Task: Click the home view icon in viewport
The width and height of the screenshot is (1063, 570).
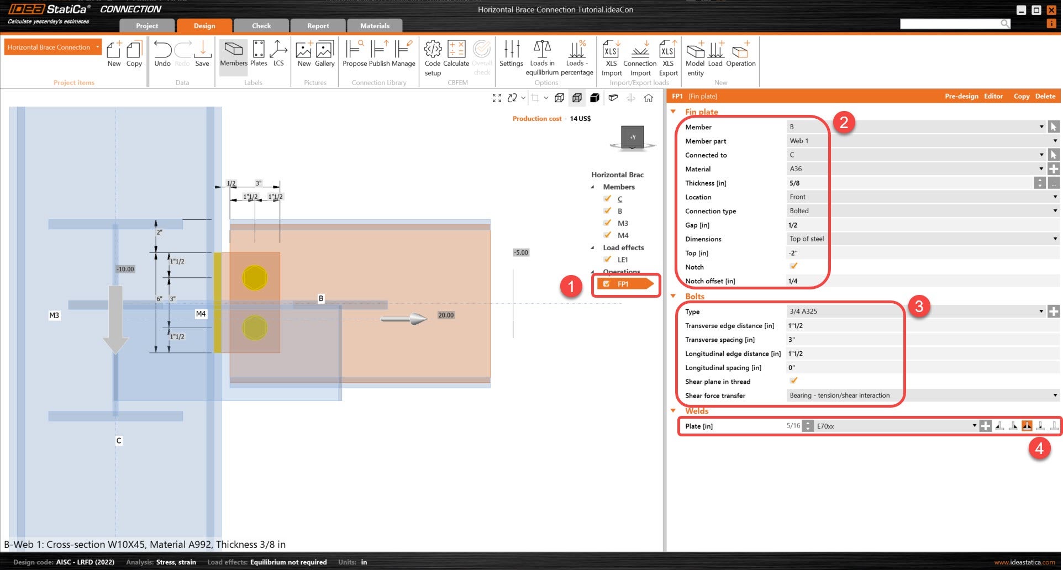Action: pos(649,98)
